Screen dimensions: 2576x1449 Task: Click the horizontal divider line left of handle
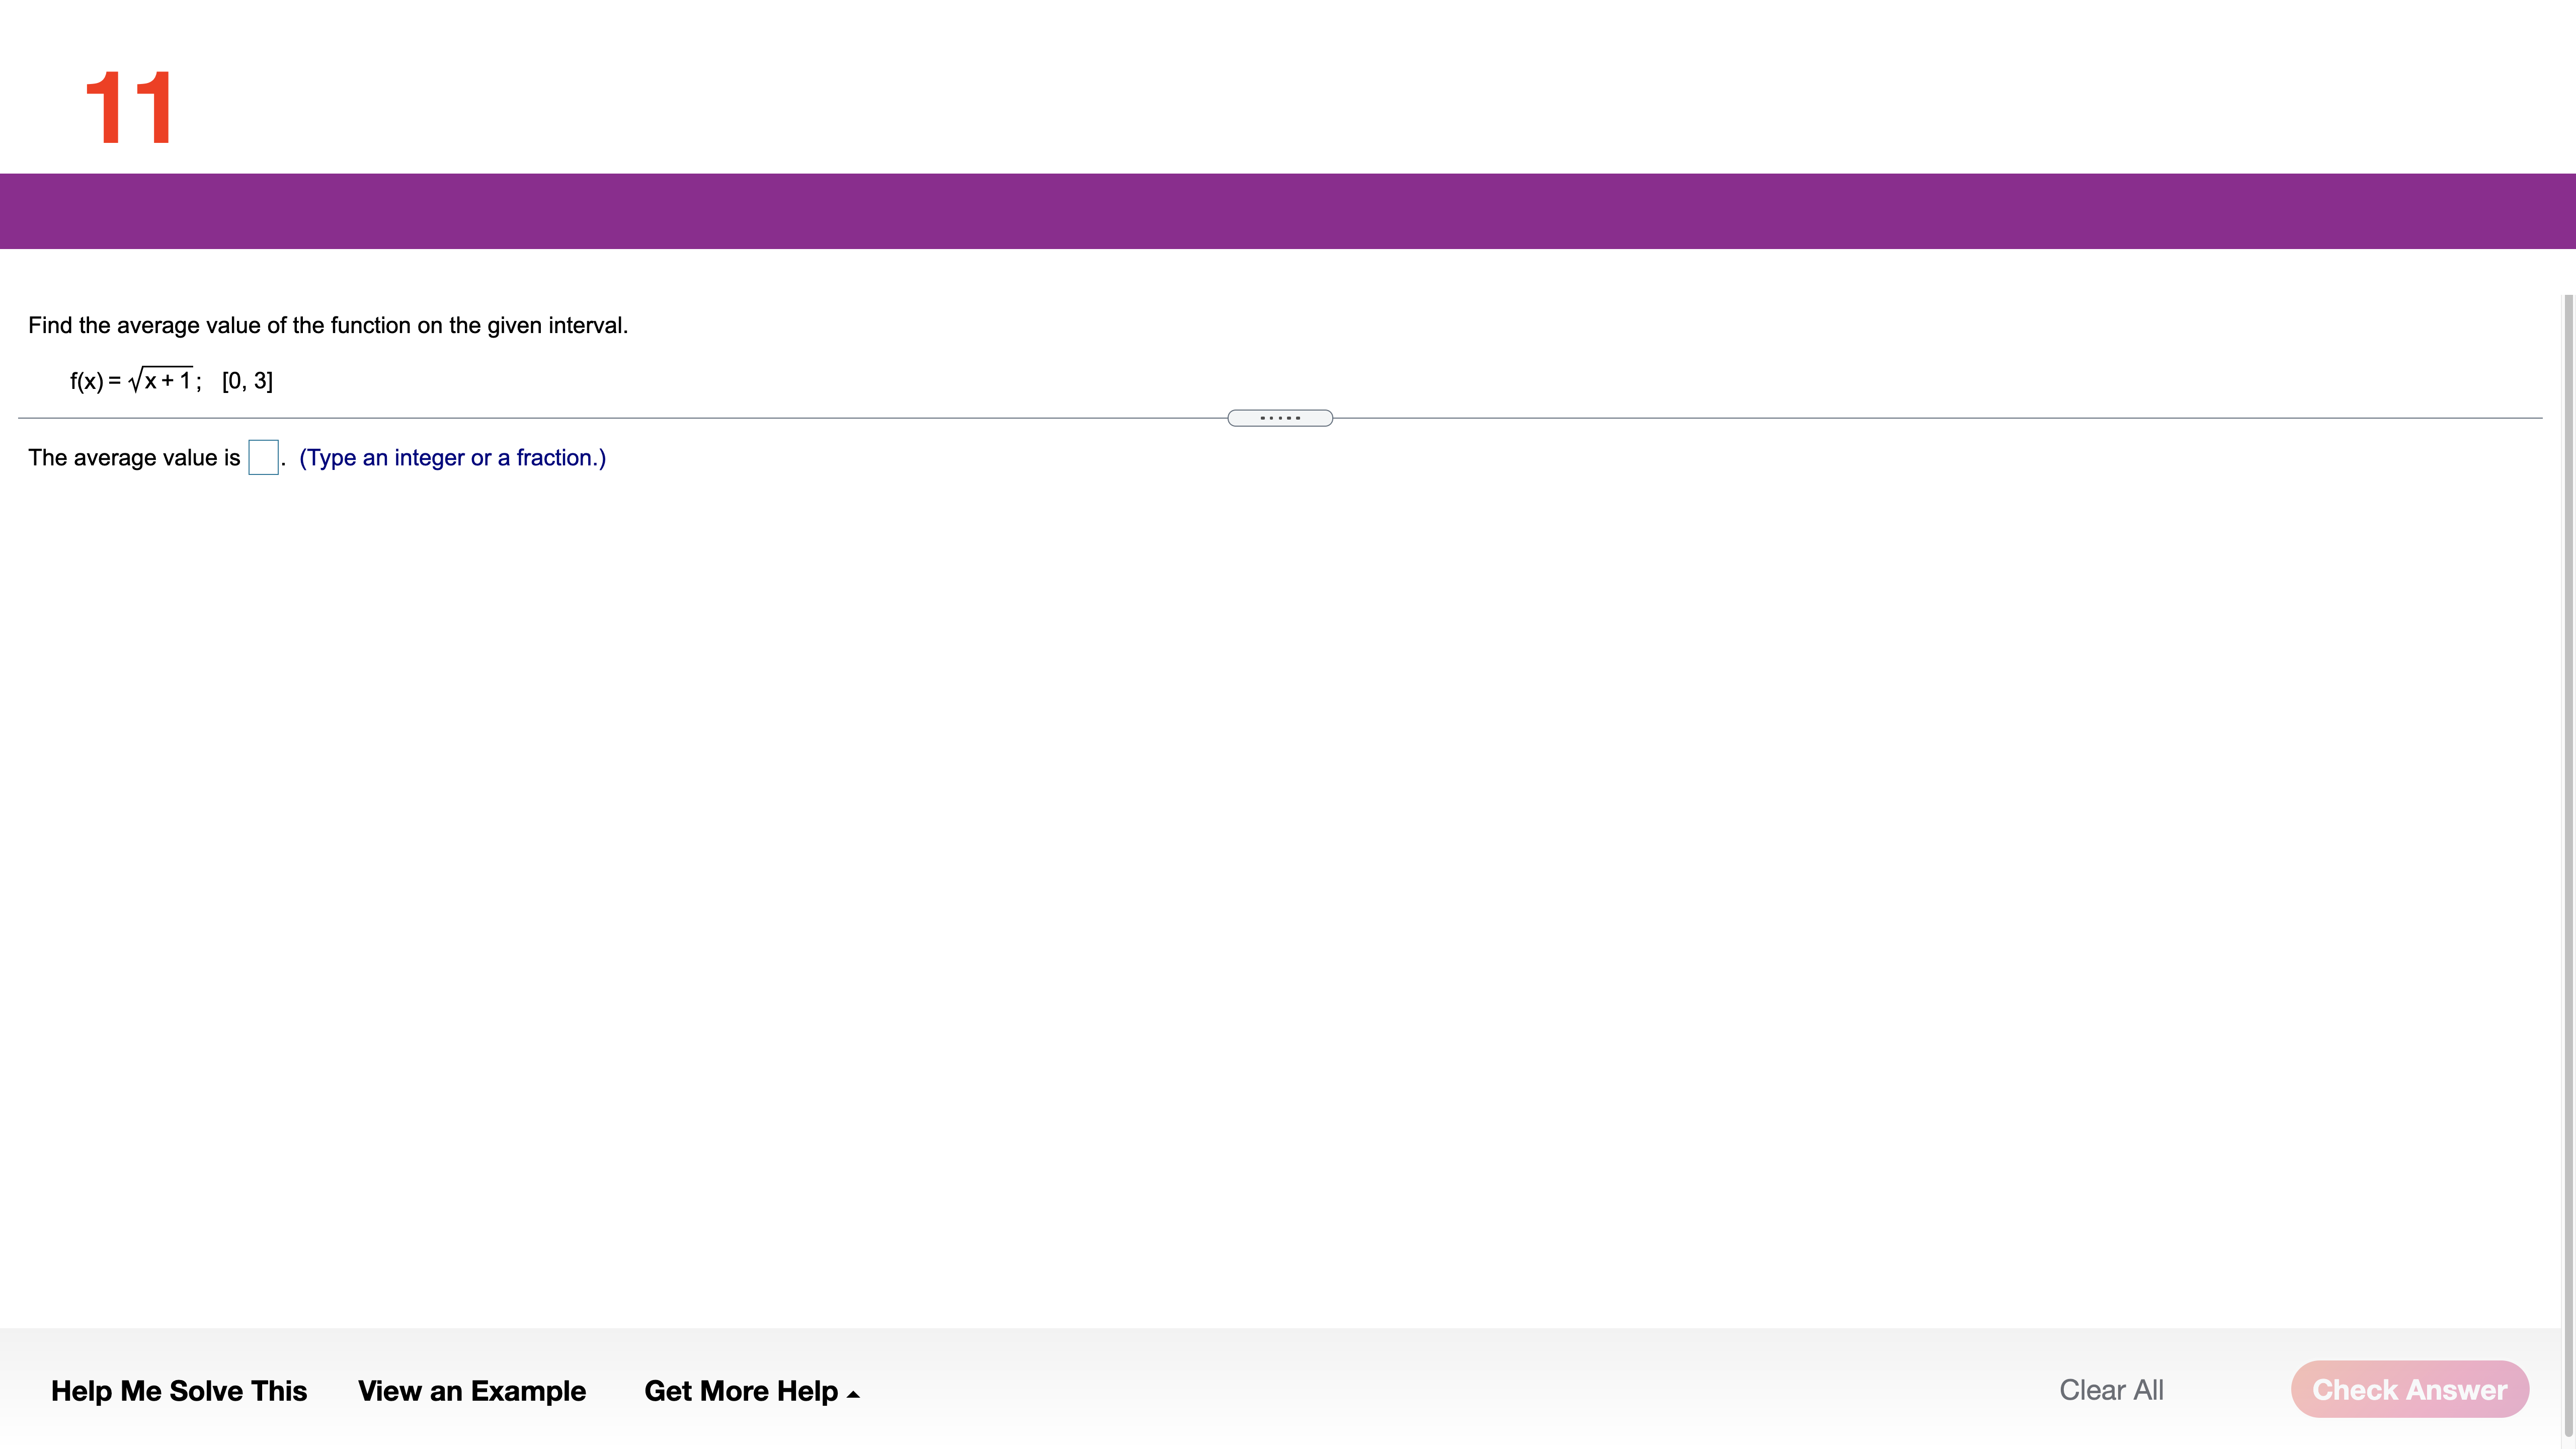[620, 418]
